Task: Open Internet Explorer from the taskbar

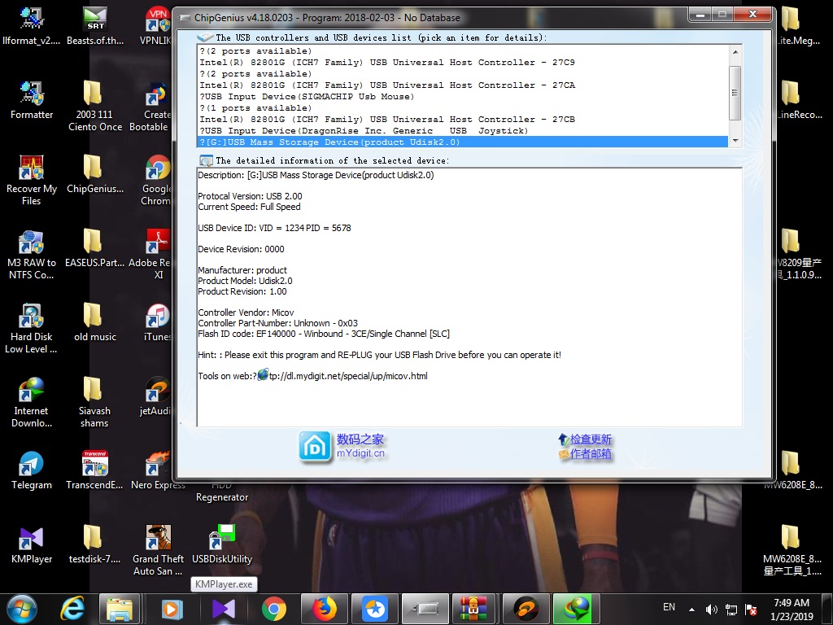Action: pyautogui.click(x=72, y=609)
